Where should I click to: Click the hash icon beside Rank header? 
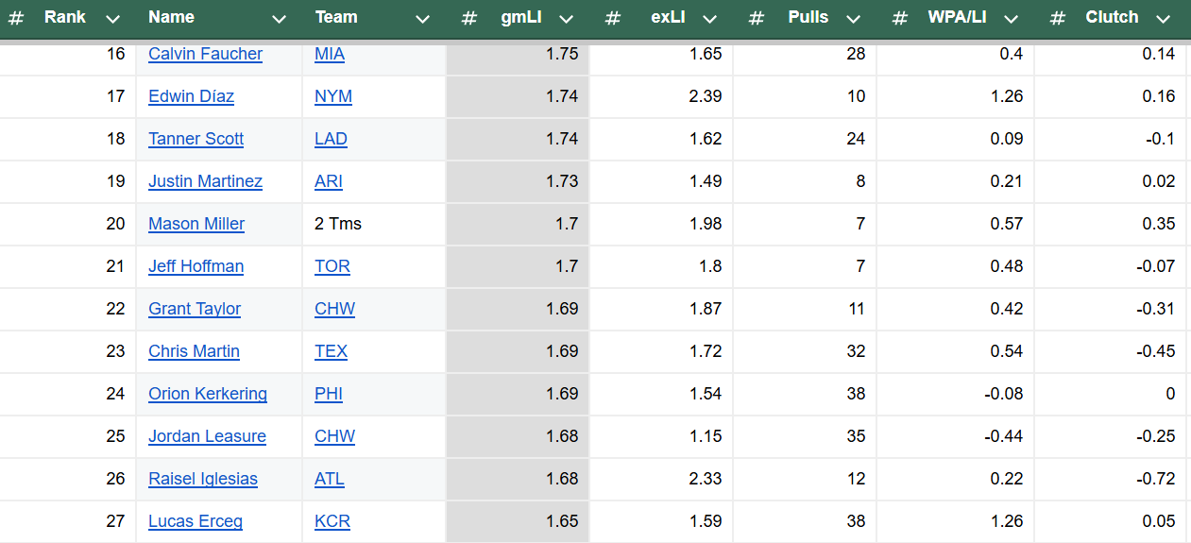click(16, 18)
